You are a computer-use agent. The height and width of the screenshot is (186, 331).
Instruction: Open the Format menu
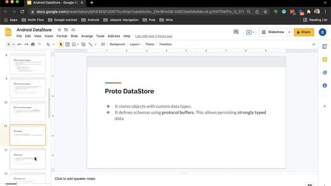coord(62,36)
